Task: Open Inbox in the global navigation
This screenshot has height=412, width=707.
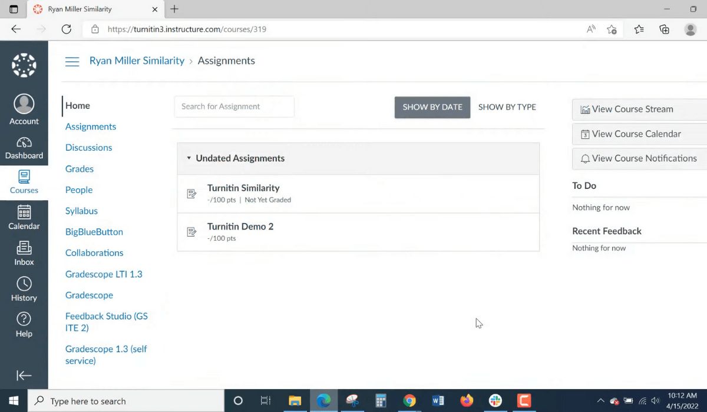Action: tap(24, 254)
